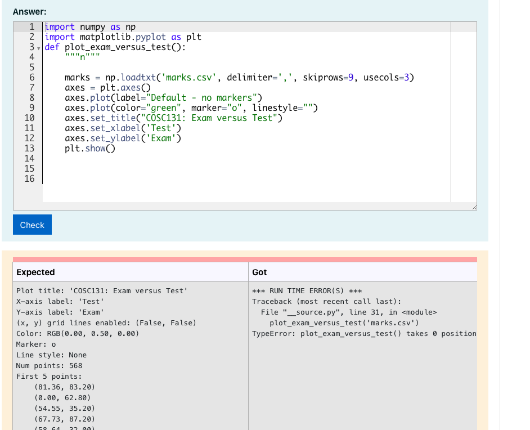The width and height of the screenshot is (530, 430).
Task: Click the 'Line style: None' output line
Action: click(x=51, y=355)
